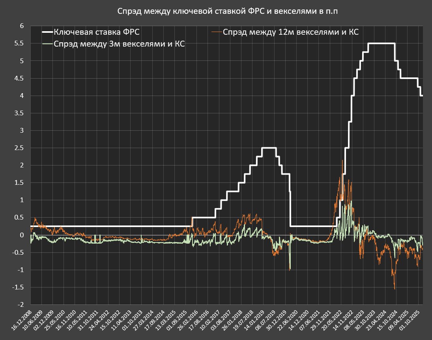Click the orange line's lowest dip near -1.5
The width and height of the screenshot is (432, 340).
point(394,288)
